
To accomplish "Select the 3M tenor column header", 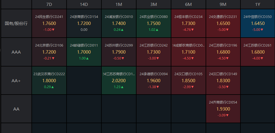I will [x=154, y=4].
